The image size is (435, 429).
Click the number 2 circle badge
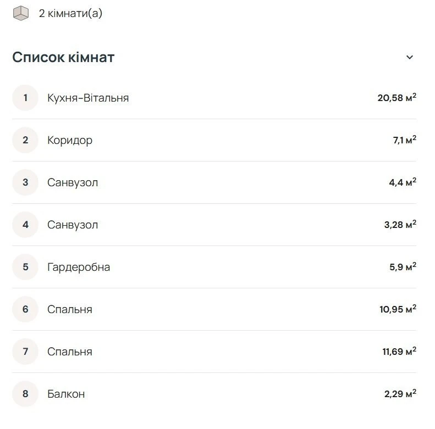click(x=25, y=140)
